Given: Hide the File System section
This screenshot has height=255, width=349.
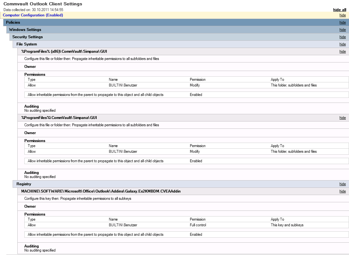Looking at the screenshot, I should click(x=343, y=44).
